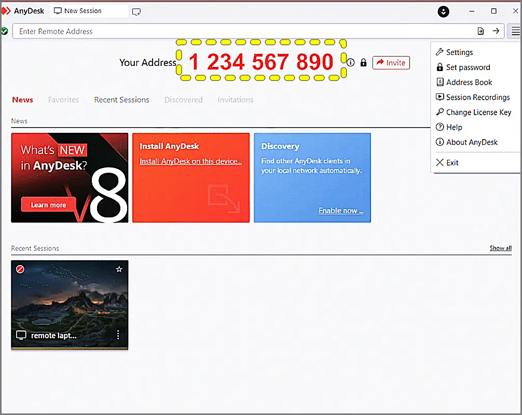Switch to the News tab
This screenshot has width=522, height=415.
(x=23, y=100)
